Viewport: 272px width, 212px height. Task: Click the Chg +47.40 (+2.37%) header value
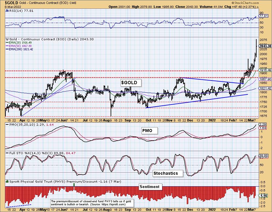pyautogui.click(x=240, y=7)
